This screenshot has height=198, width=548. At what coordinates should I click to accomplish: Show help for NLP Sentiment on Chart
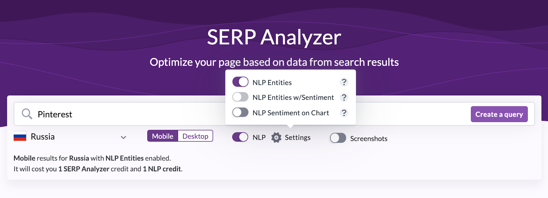click(344, 113)
